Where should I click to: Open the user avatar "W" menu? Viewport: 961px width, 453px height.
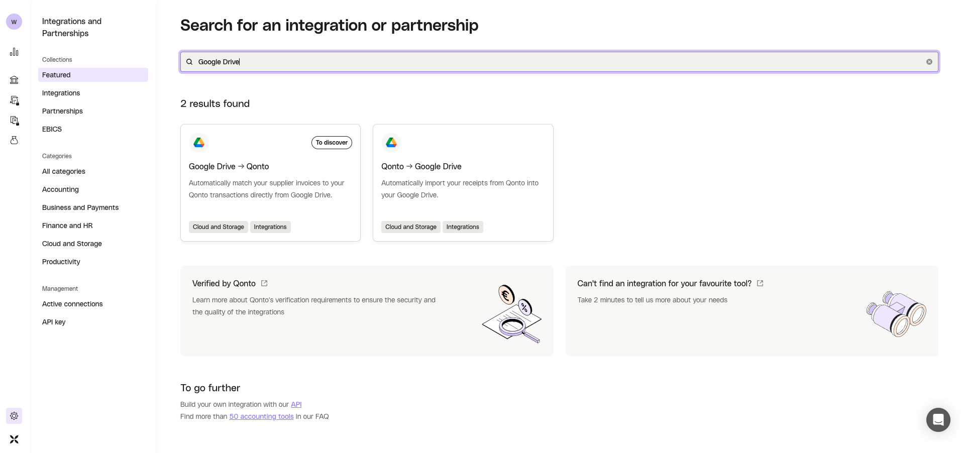(14, 22)
